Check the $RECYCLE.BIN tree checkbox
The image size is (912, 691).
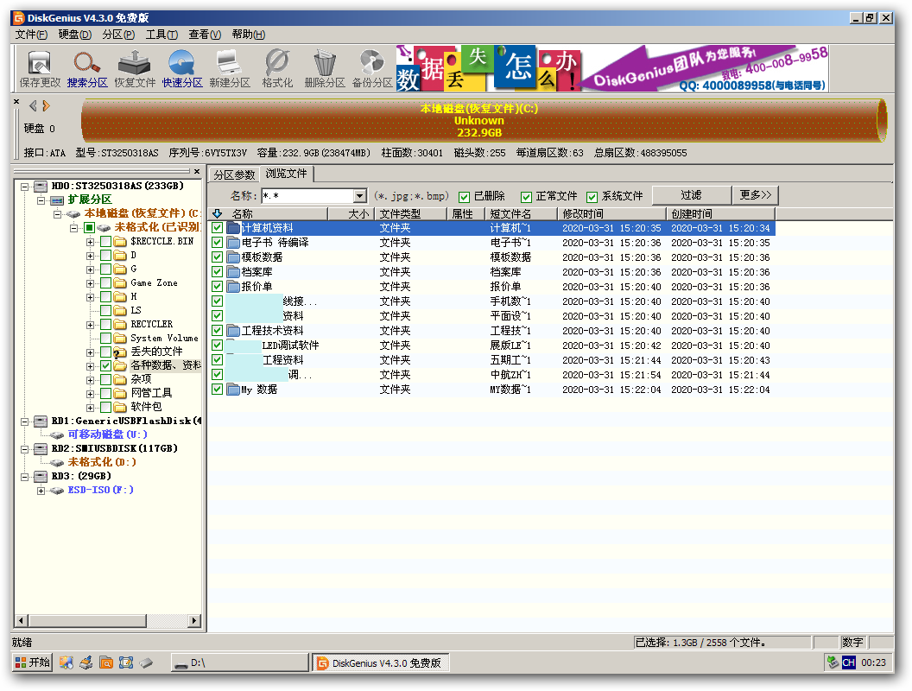point(106,241)
